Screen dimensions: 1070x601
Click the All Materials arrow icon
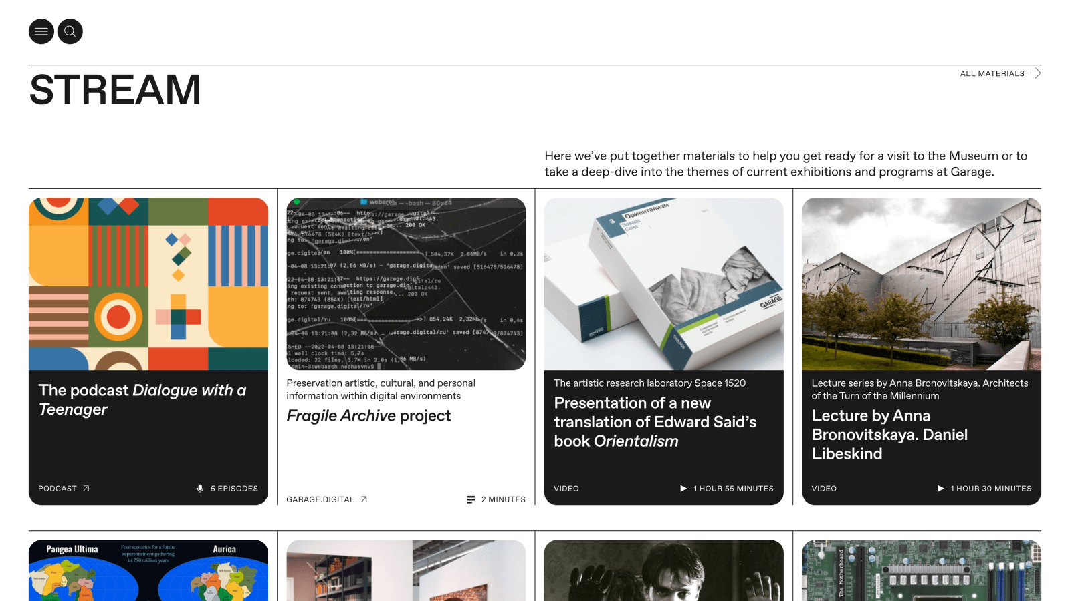(x=1035, y=73)
